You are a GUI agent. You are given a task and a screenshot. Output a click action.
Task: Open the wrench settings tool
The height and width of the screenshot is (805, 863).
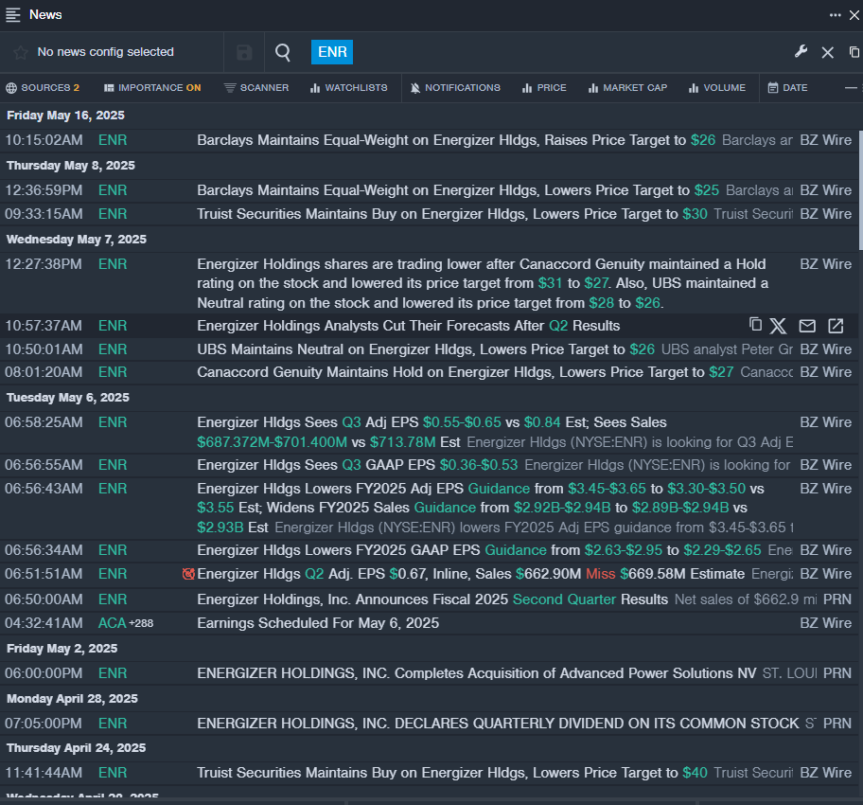click(x=801, y=52)
